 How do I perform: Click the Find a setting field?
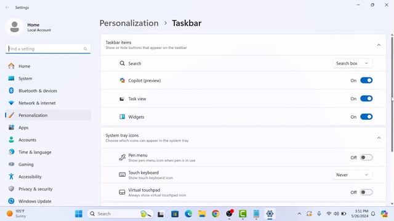pos(48,49)
